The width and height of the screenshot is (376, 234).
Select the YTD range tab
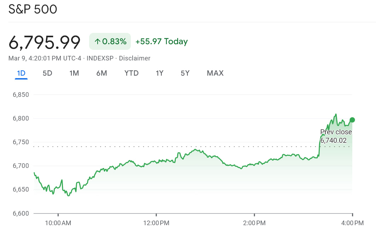coord(131,73)
